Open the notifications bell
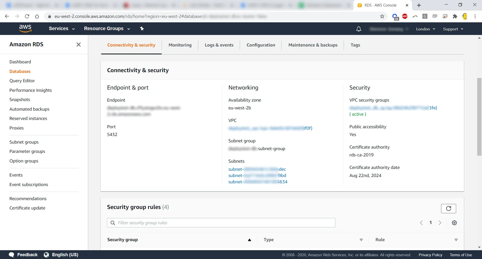 (359, 29)
